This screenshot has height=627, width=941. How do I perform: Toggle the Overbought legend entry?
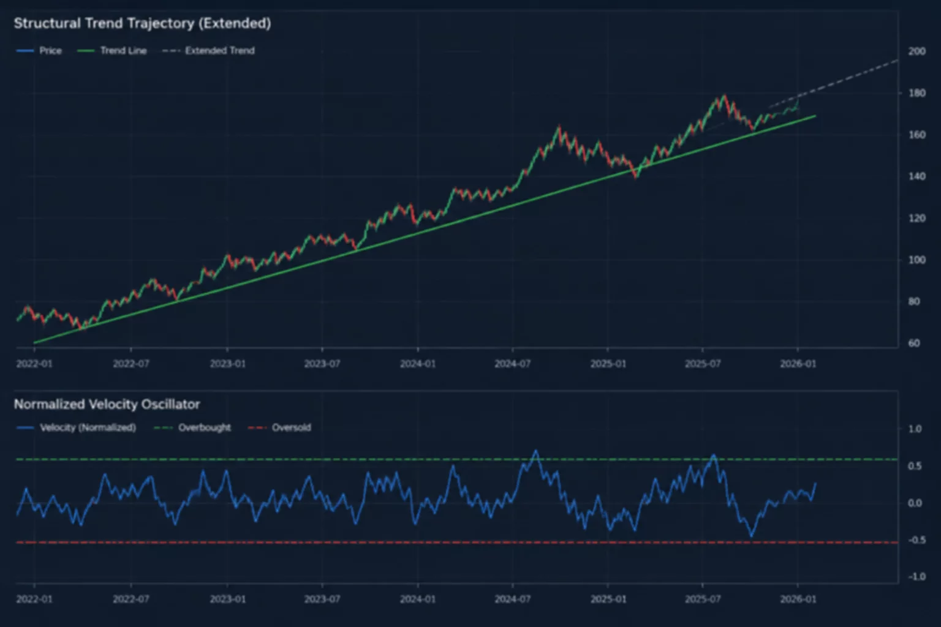click(x=192, y=427)
